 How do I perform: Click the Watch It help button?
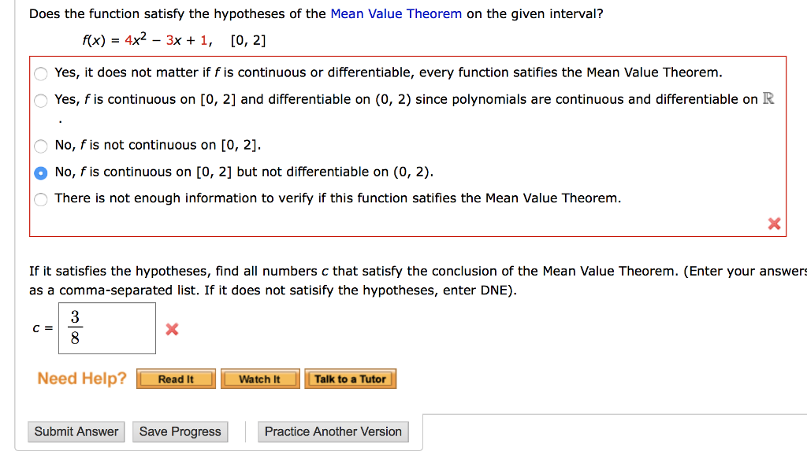point(260,379)
